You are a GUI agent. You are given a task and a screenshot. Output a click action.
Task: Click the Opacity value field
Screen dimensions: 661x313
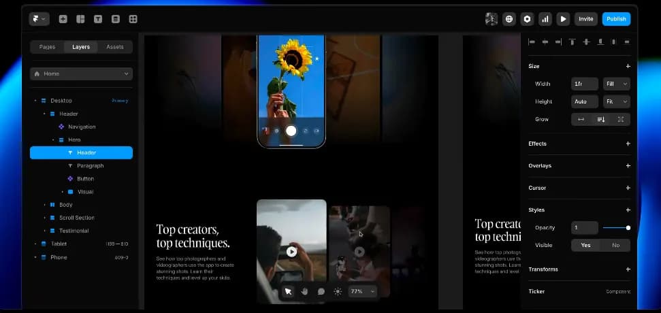pyautogui.click(x=585, y=227)
